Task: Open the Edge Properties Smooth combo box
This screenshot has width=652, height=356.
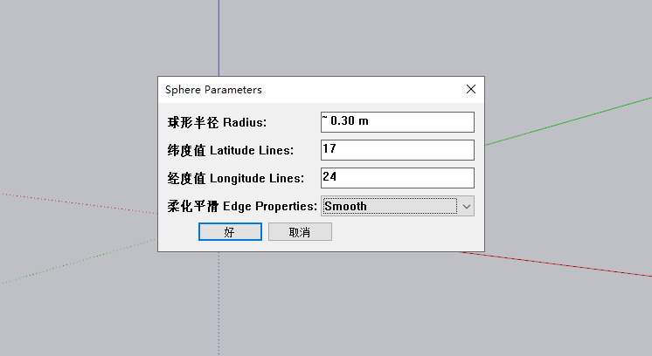Action: click(x=389, y=206)
